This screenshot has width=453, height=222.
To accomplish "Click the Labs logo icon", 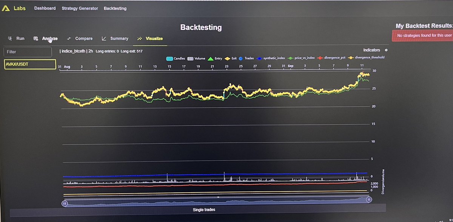I will tap(6, 8).
